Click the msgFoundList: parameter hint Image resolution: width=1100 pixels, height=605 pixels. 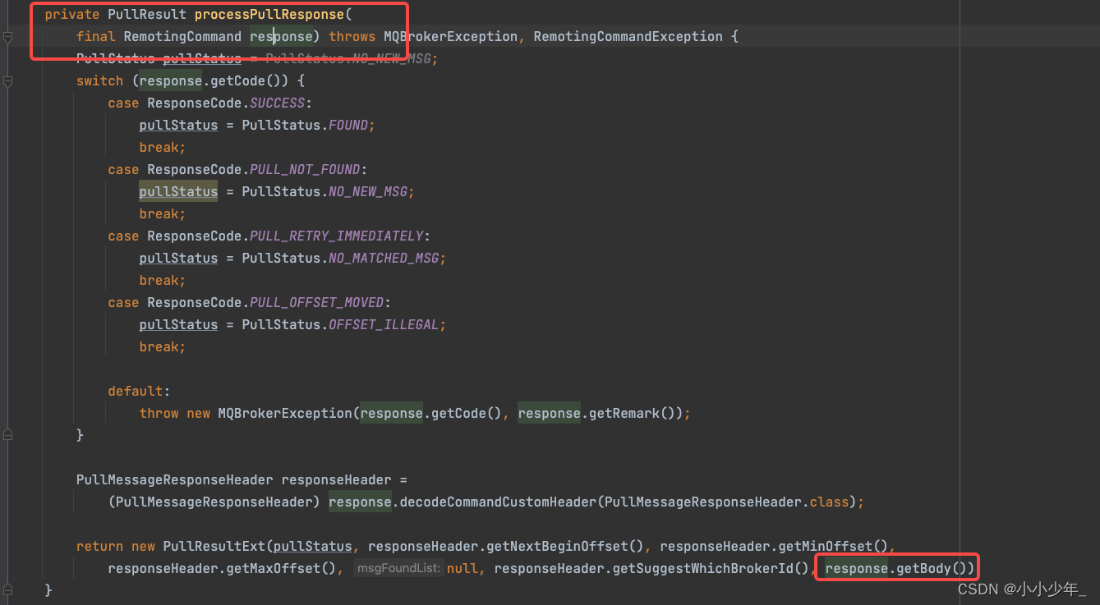399,569
